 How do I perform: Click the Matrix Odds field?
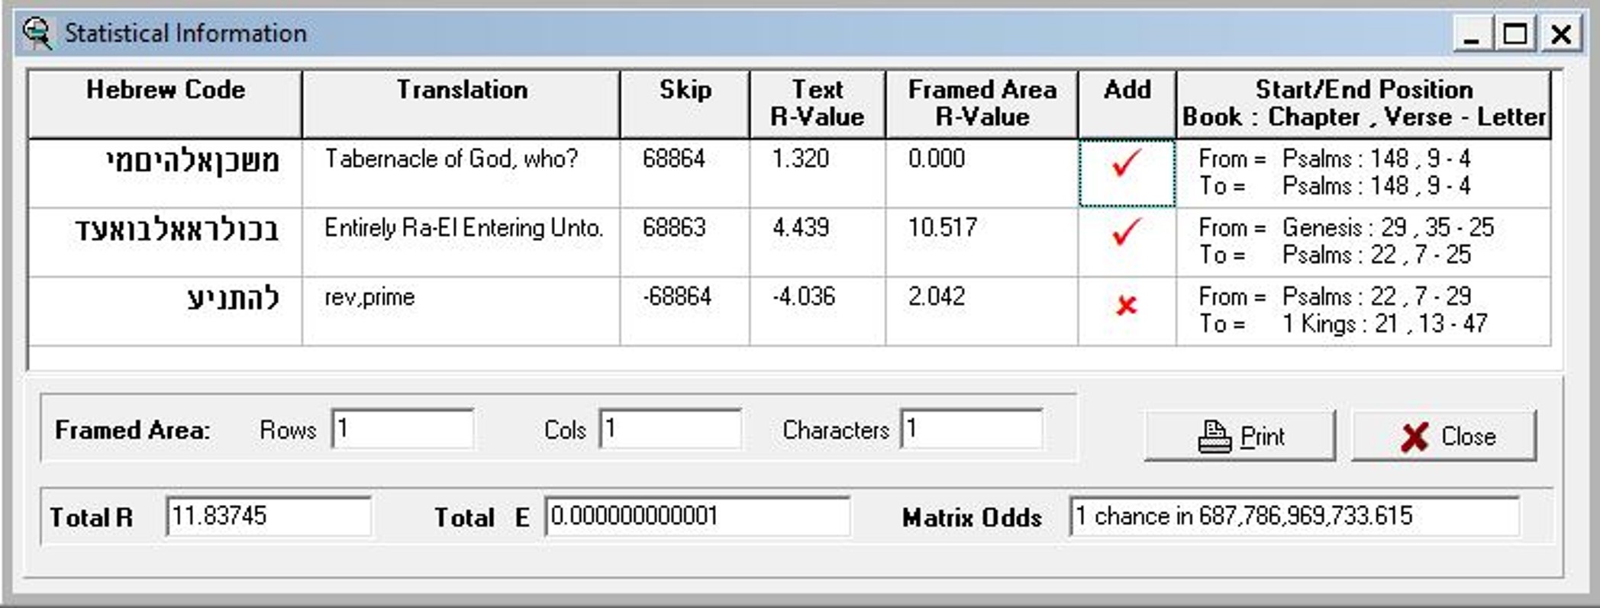(x=1295, y=516)
